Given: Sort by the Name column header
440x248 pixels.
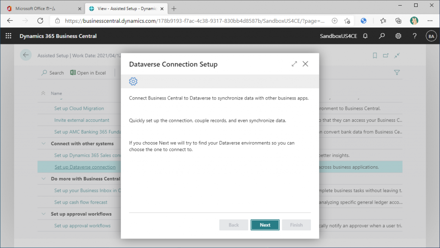Looking at the screenshot, I should click(x=56, y=93).
